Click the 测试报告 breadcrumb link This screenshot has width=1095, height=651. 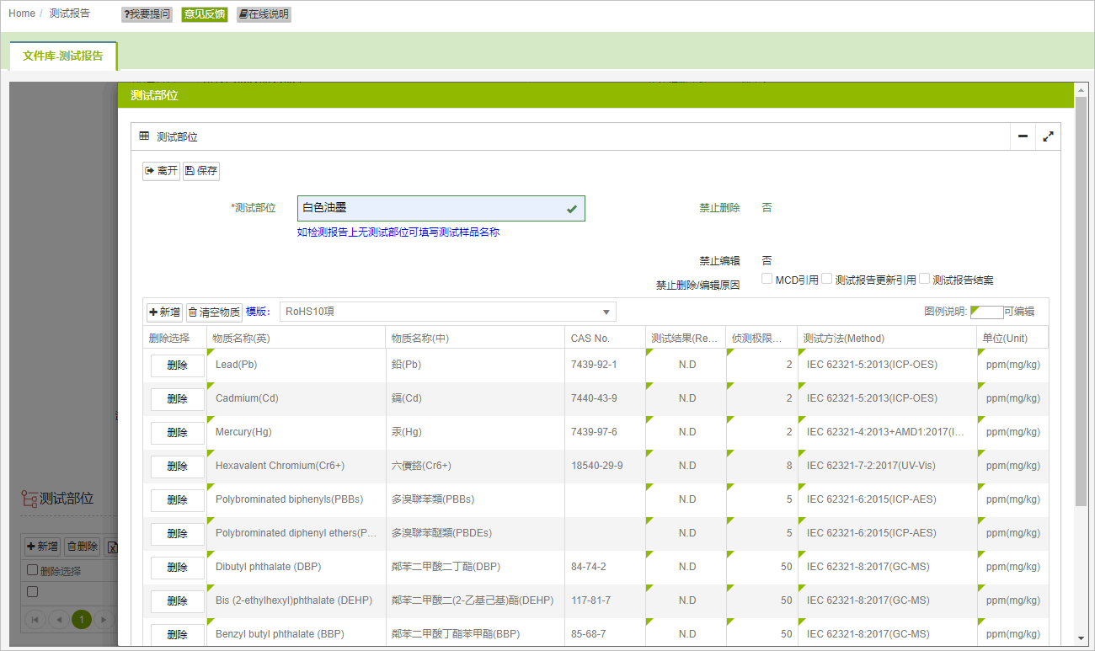point(70,13)
